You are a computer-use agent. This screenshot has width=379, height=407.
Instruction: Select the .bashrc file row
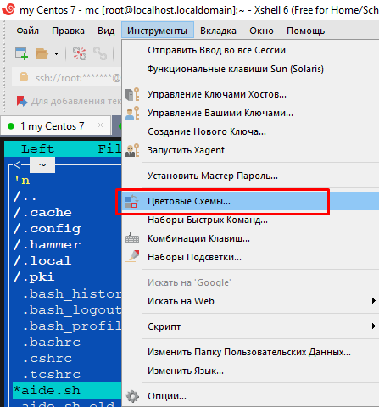coord(67,343)
